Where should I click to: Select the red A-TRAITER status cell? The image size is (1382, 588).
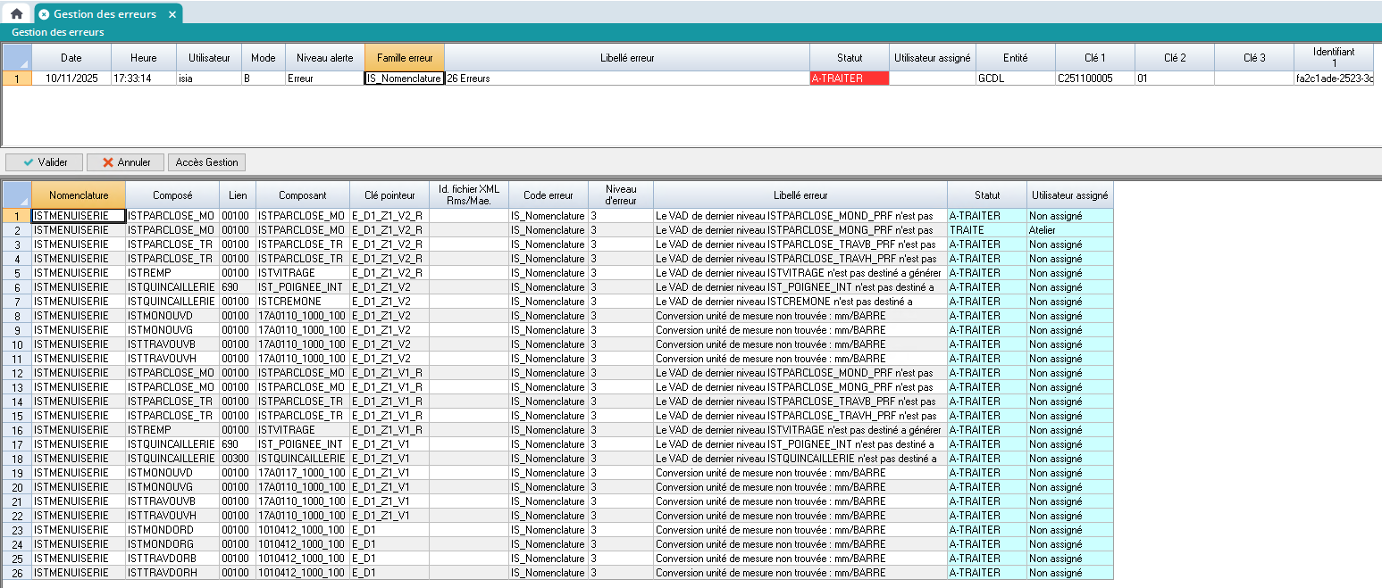point(849,79)
